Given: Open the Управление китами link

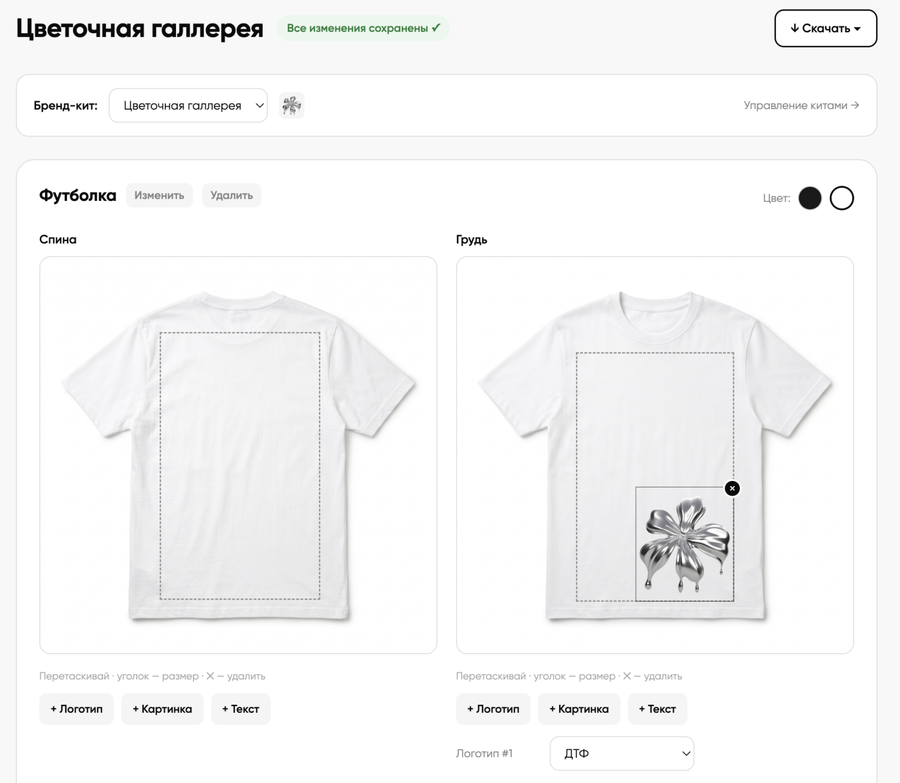Looking at the screenshot, I should click(x=801, y=105).
